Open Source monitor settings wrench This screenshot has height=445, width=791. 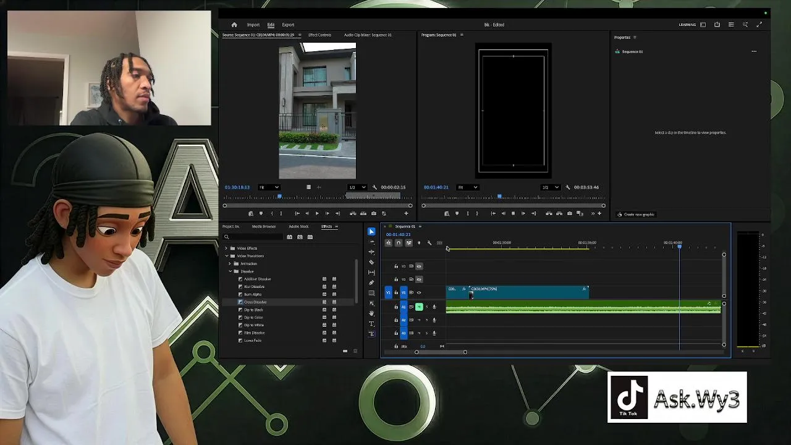374,187
